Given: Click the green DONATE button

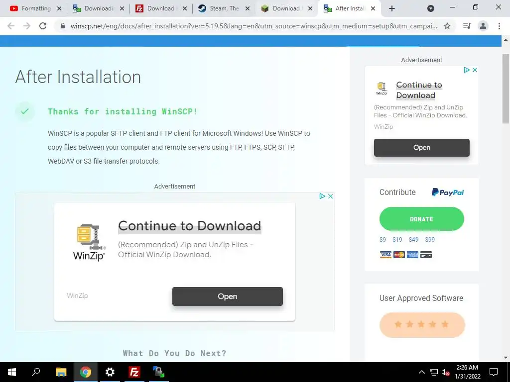Looking at the screenshot, I should tap(421, 219).
